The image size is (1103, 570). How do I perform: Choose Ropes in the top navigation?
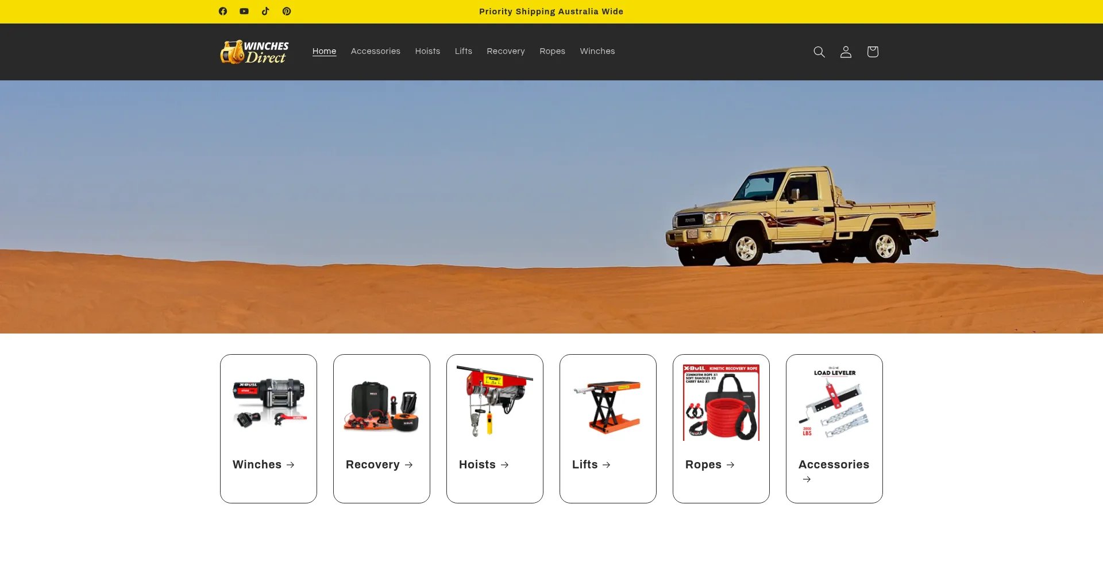pyautogui.click(x=552, y=51)
